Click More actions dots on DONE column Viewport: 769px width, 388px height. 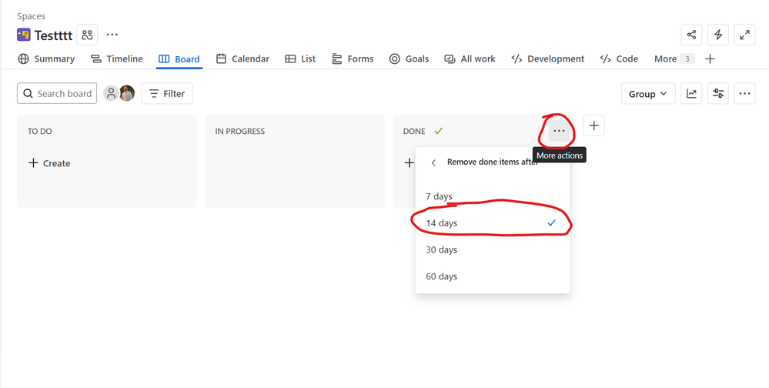tap(559, 131)
